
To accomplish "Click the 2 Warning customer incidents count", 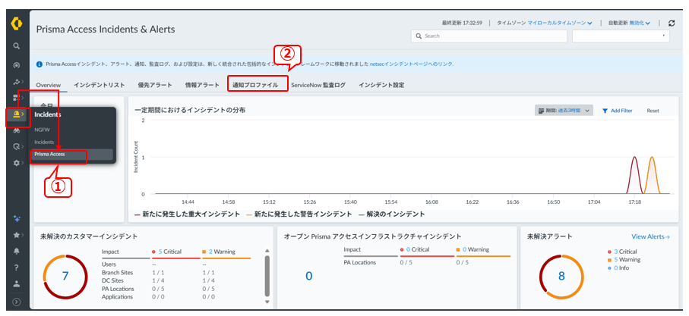I will pyautogui.click(x=222, y=252).
